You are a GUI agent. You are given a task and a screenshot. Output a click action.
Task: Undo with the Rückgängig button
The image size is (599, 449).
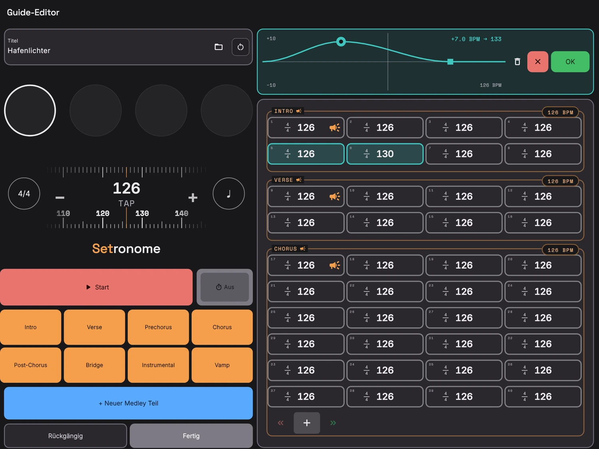pyautogui.click(x=65, y=436)
